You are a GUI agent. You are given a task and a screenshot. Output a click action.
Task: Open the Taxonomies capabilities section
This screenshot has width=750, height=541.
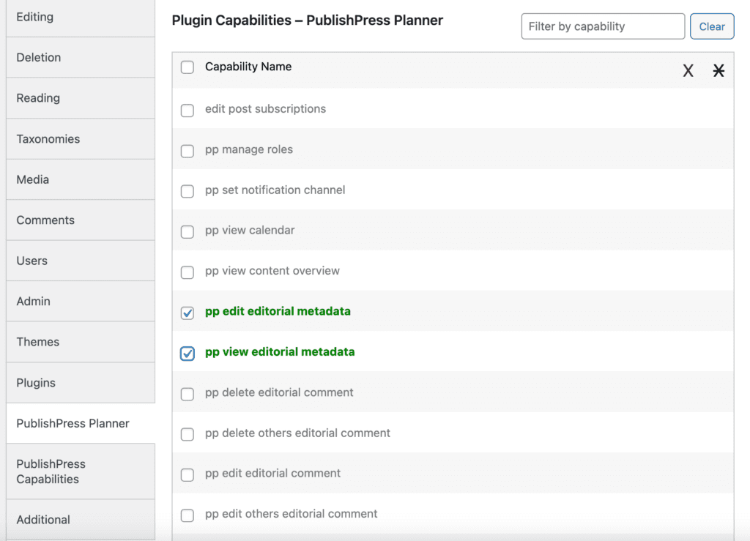pyautogui.click(x=81, y=138)
